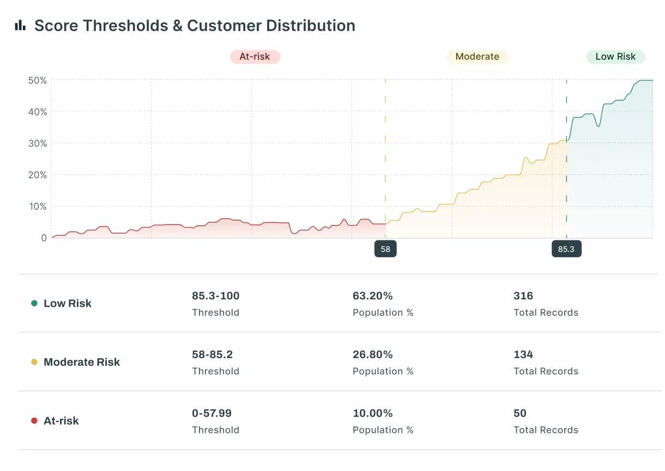Select the 58 threshold marker handle
Screen dimensions: 665x471
[x=385, y=249]
